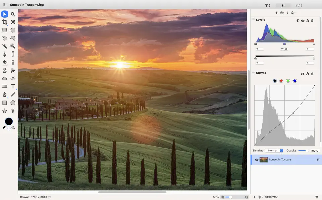The width and height of the screenshot is (322, 200).
Task: Delete the Levels filter
Action: click(312, 21)
